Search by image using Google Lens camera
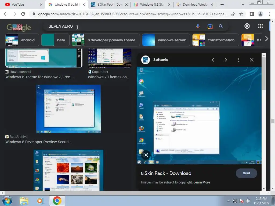 (210, 26)
